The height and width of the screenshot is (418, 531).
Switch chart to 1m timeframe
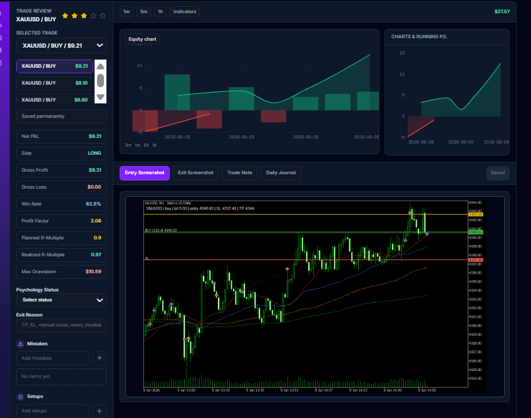coord(126,11)
